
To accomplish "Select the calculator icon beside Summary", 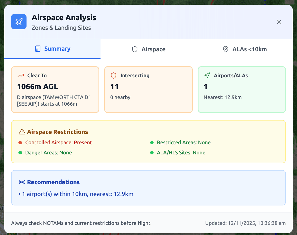I will (38, 49).
